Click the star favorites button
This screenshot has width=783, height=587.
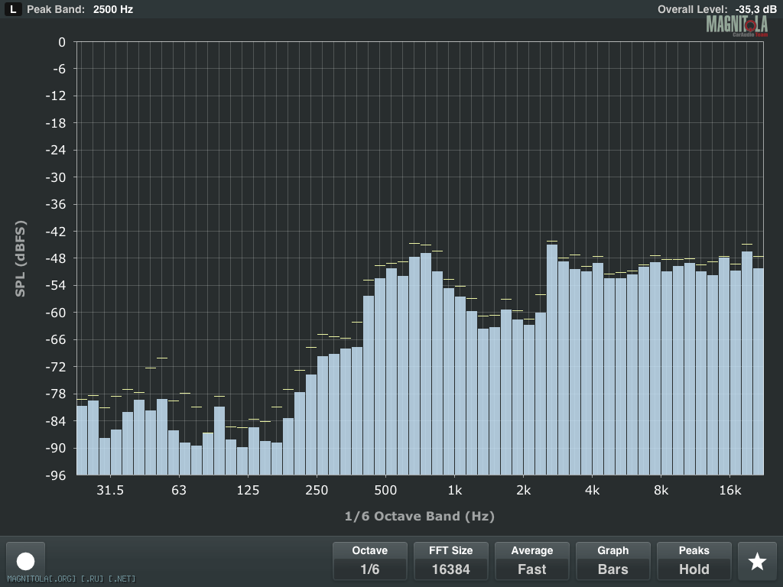pyautogui.click(x=757, y=561)
